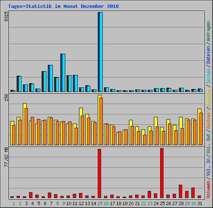Click day label 22 on the x-axis
Screen dimensions: 213x208
coord(144,203)
